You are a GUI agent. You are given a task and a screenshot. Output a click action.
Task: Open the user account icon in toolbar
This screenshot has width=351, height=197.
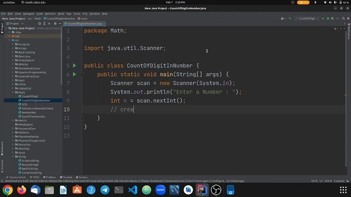tap(283, 19)
